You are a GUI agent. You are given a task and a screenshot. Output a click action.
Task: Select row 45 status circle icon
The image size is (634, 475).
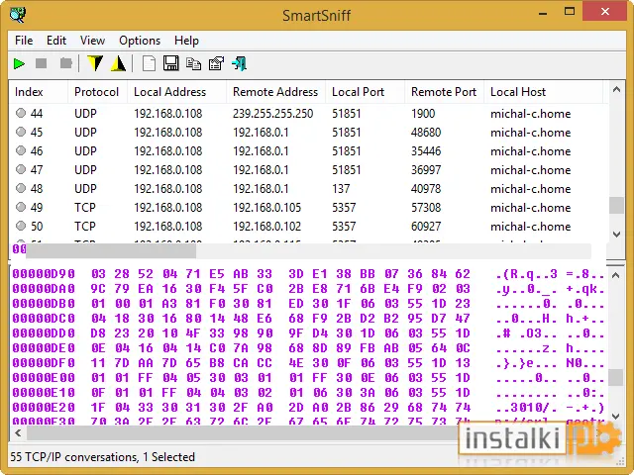pos(21,132)
